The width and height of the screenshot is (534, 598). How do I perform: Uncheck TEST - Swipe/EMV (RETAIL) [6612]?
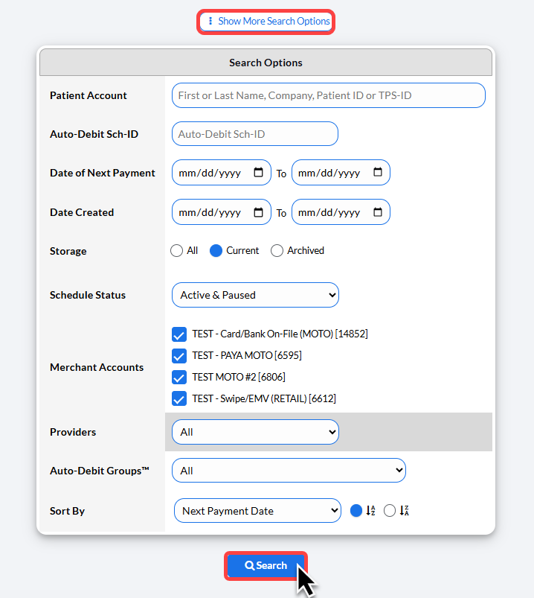179,399
